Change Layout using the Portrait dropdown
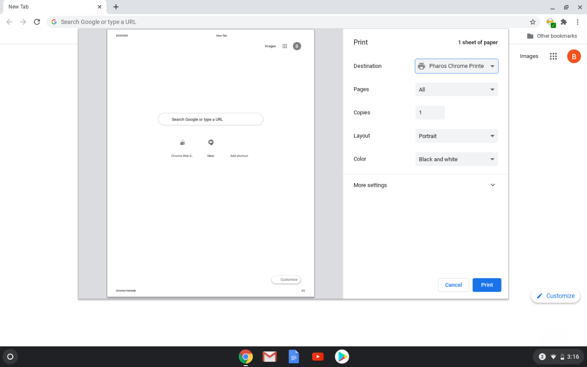Image resolution: width=587 pixels, height=367 pixels. pyautogui.click(x=456, y=136)
